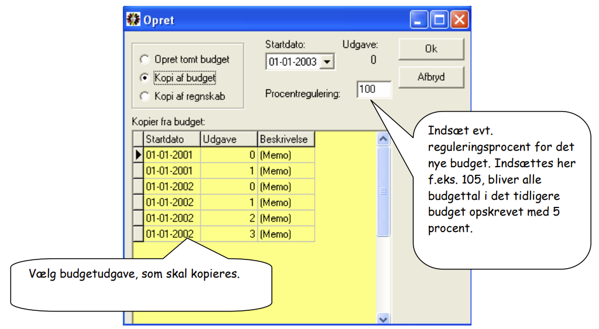Select the Opret tomt budget option
The height and width of the screenshot is (329, 599).
144,60
